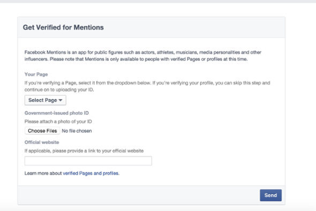
Task: Click 'Please attach a photo of your ID' text
Action: (x=58, y=122)
